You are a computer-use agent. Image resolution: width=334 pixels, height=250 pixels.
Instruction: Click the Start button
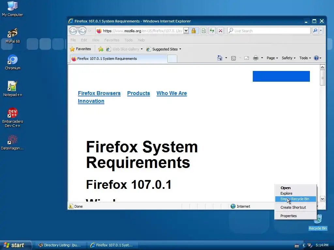tap(15, 245)
